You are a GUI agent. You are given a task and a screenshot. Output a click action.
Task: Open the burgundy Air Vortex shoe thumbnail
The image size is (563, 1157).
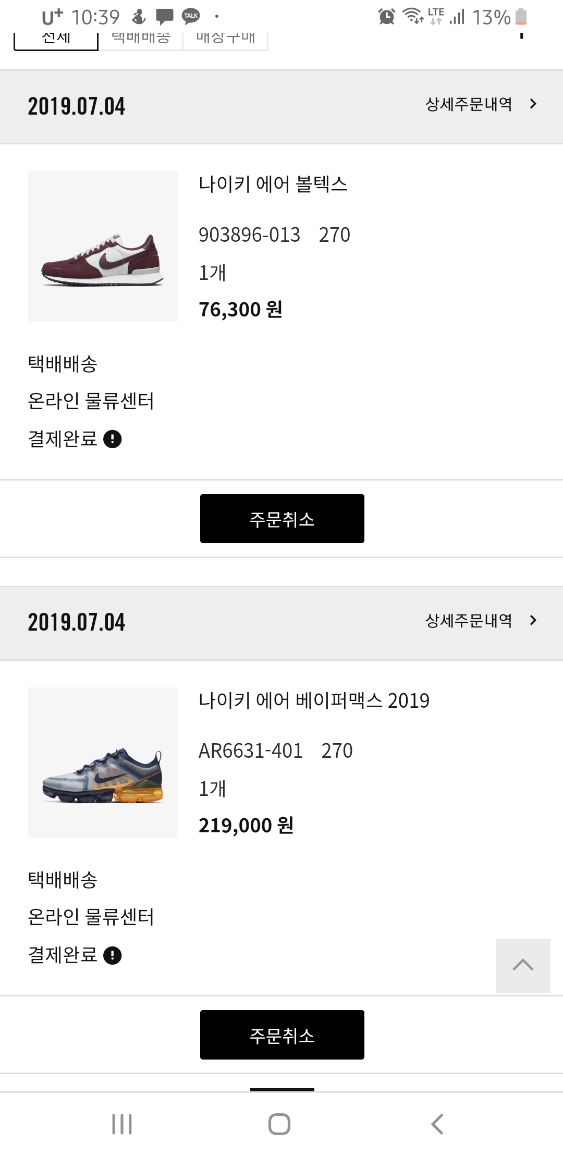103,246
